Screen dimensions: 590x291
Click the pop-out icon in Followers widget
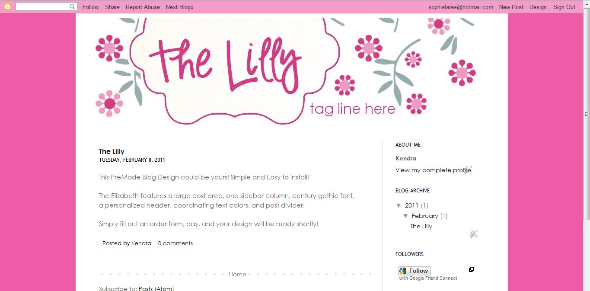point(472,269)
